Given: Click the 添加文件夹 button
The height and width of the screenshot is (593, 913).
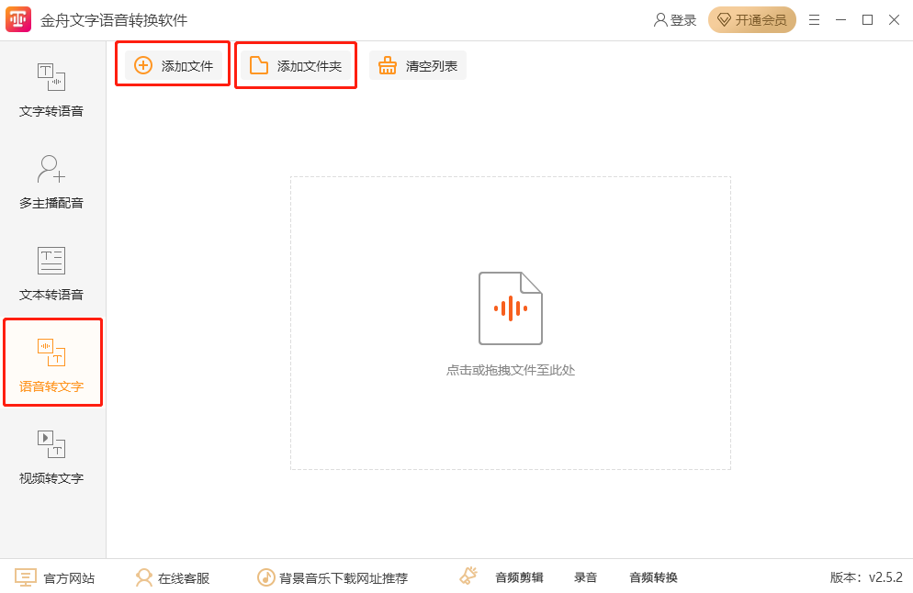Looking at the screenshot, I should 296,66.
